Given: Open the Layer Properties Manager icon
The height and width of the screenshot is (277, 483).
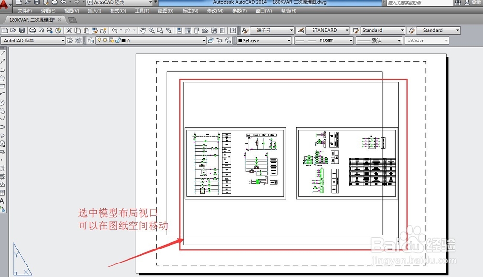Looking at the screenshot, I should click(91, 41).
